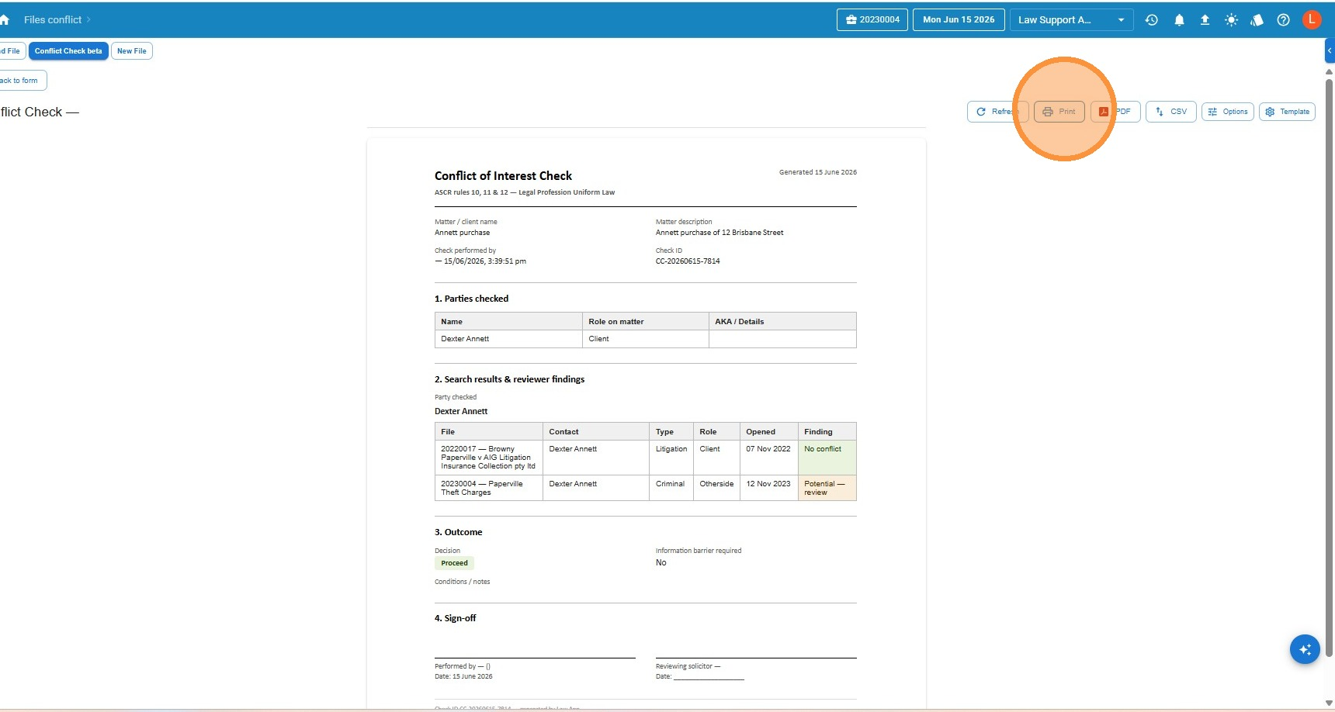Go to the home icon
This screenshot has width=1335, height=712.
point(4,20)
